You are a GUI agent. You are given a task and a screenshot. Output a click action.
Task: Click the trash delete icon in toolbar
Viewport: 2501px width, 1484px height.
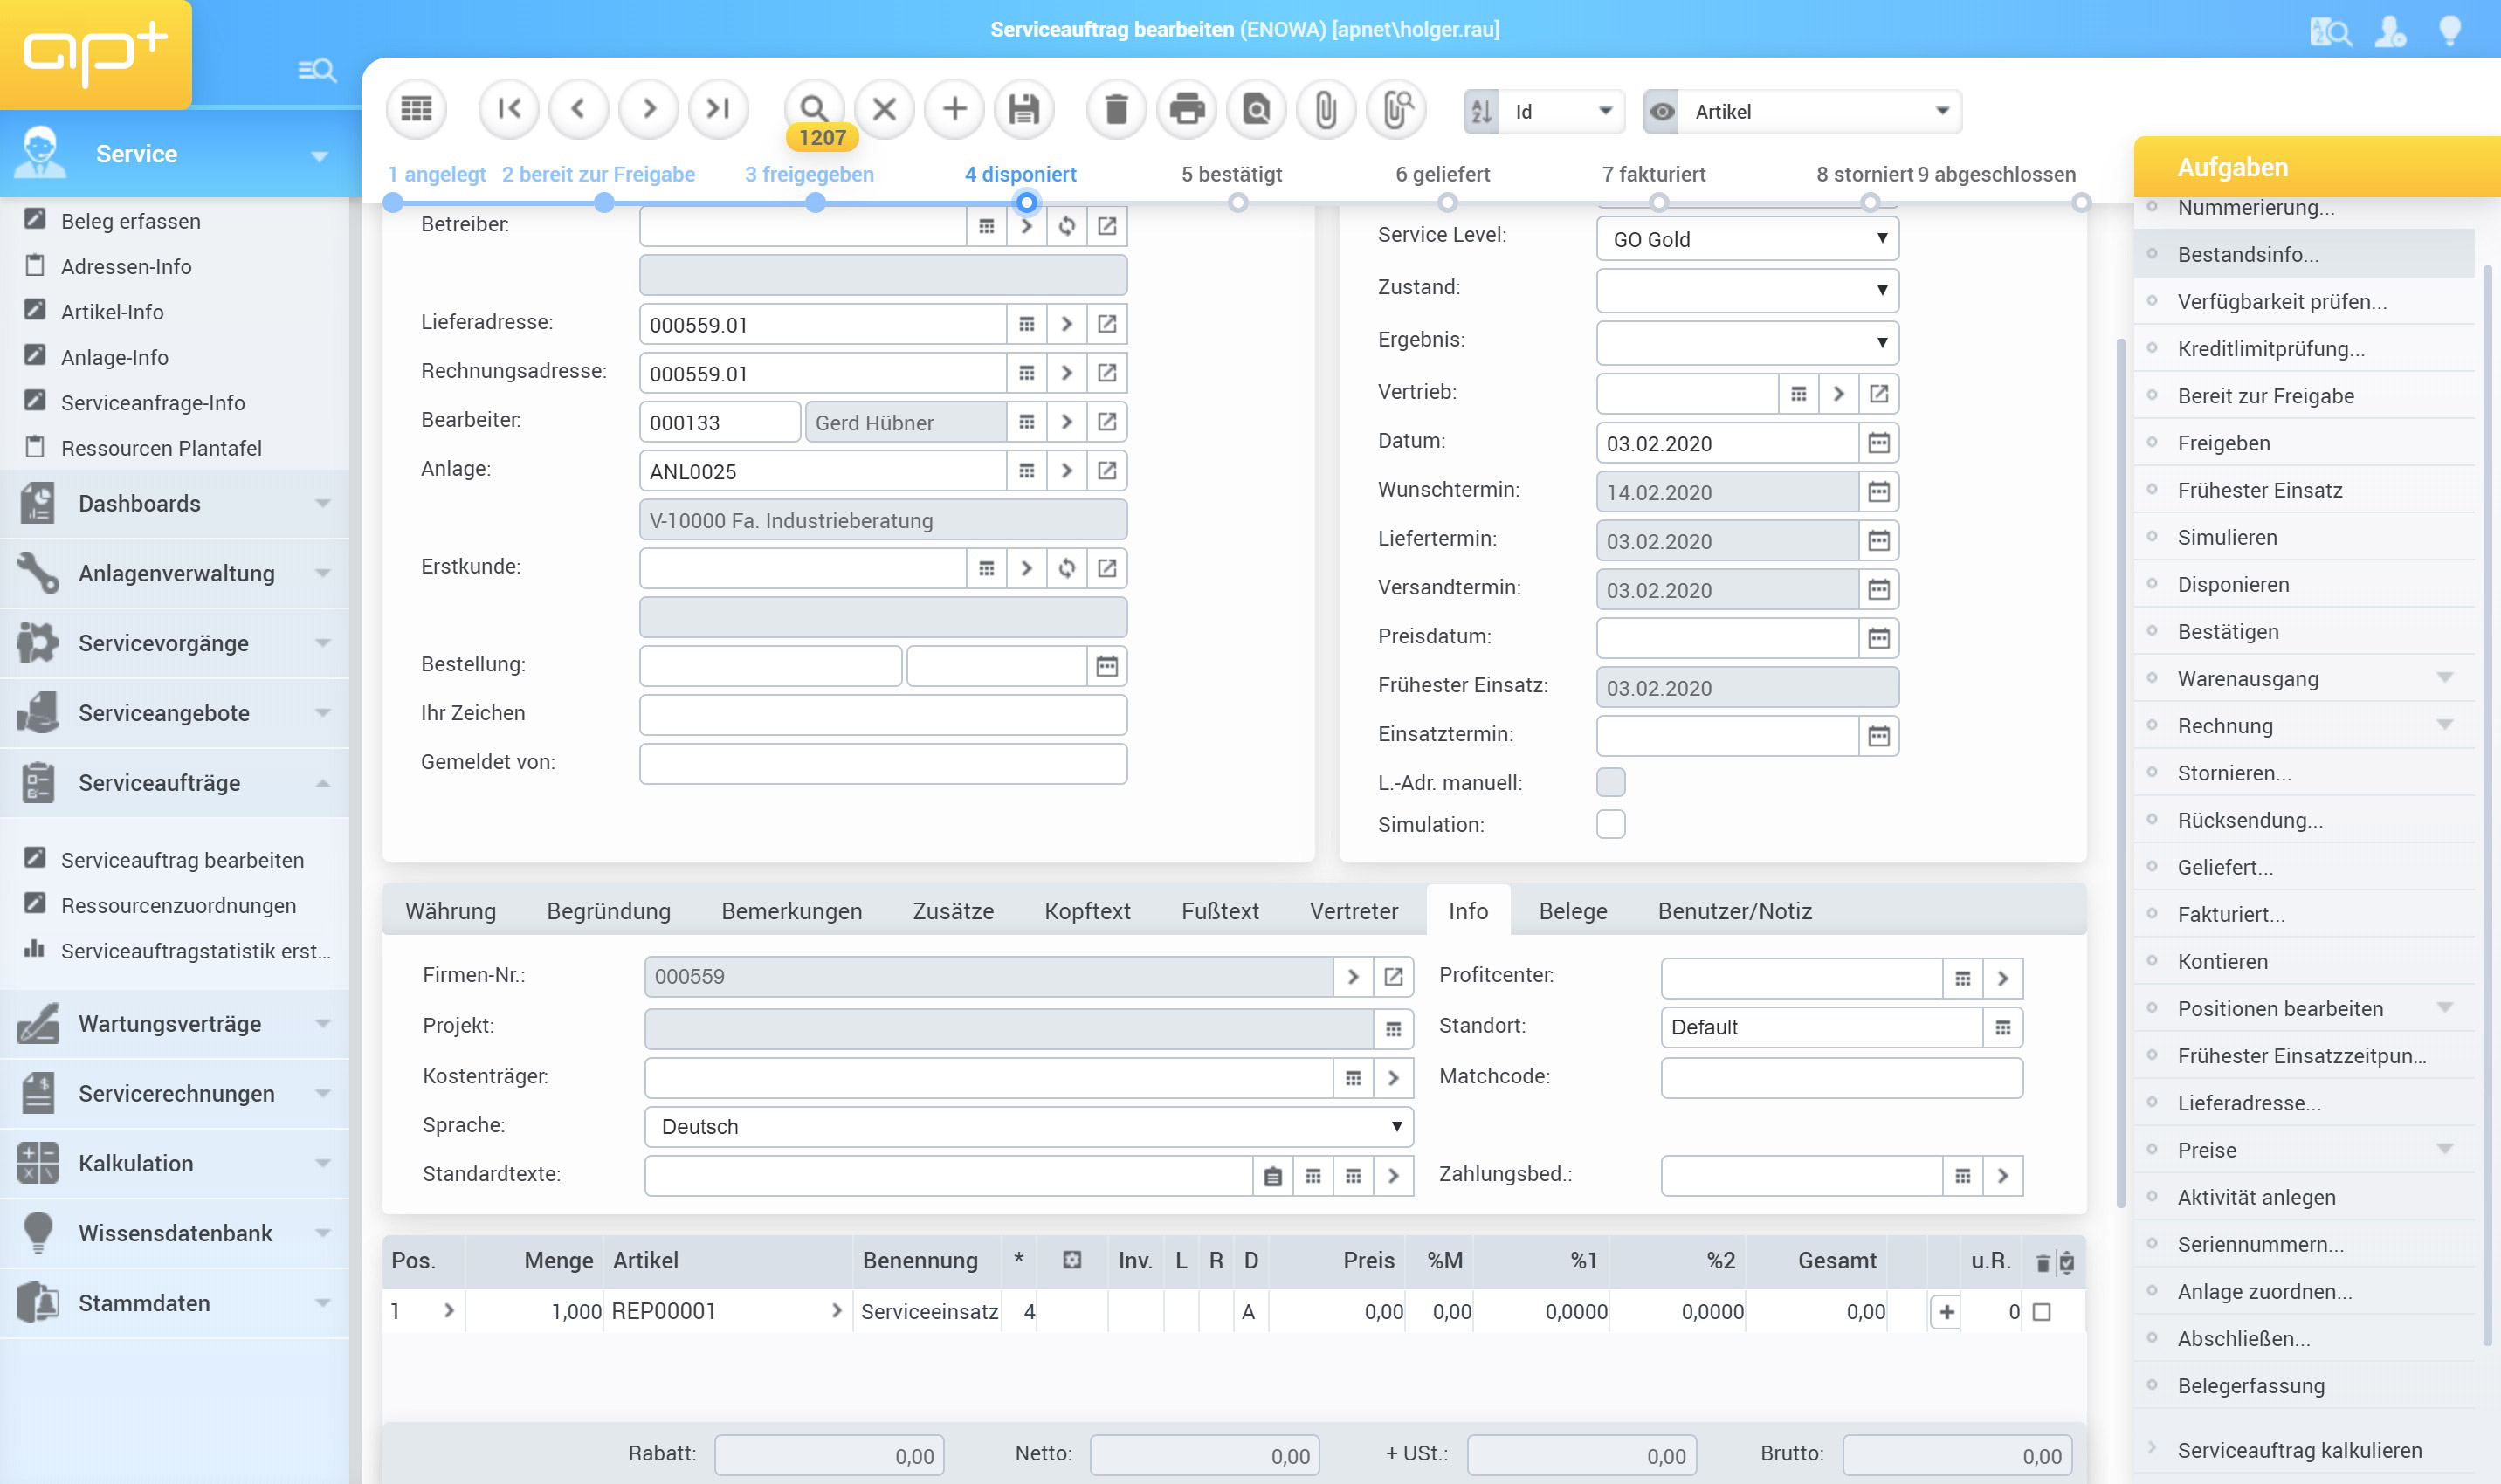tap(1116, 109)
